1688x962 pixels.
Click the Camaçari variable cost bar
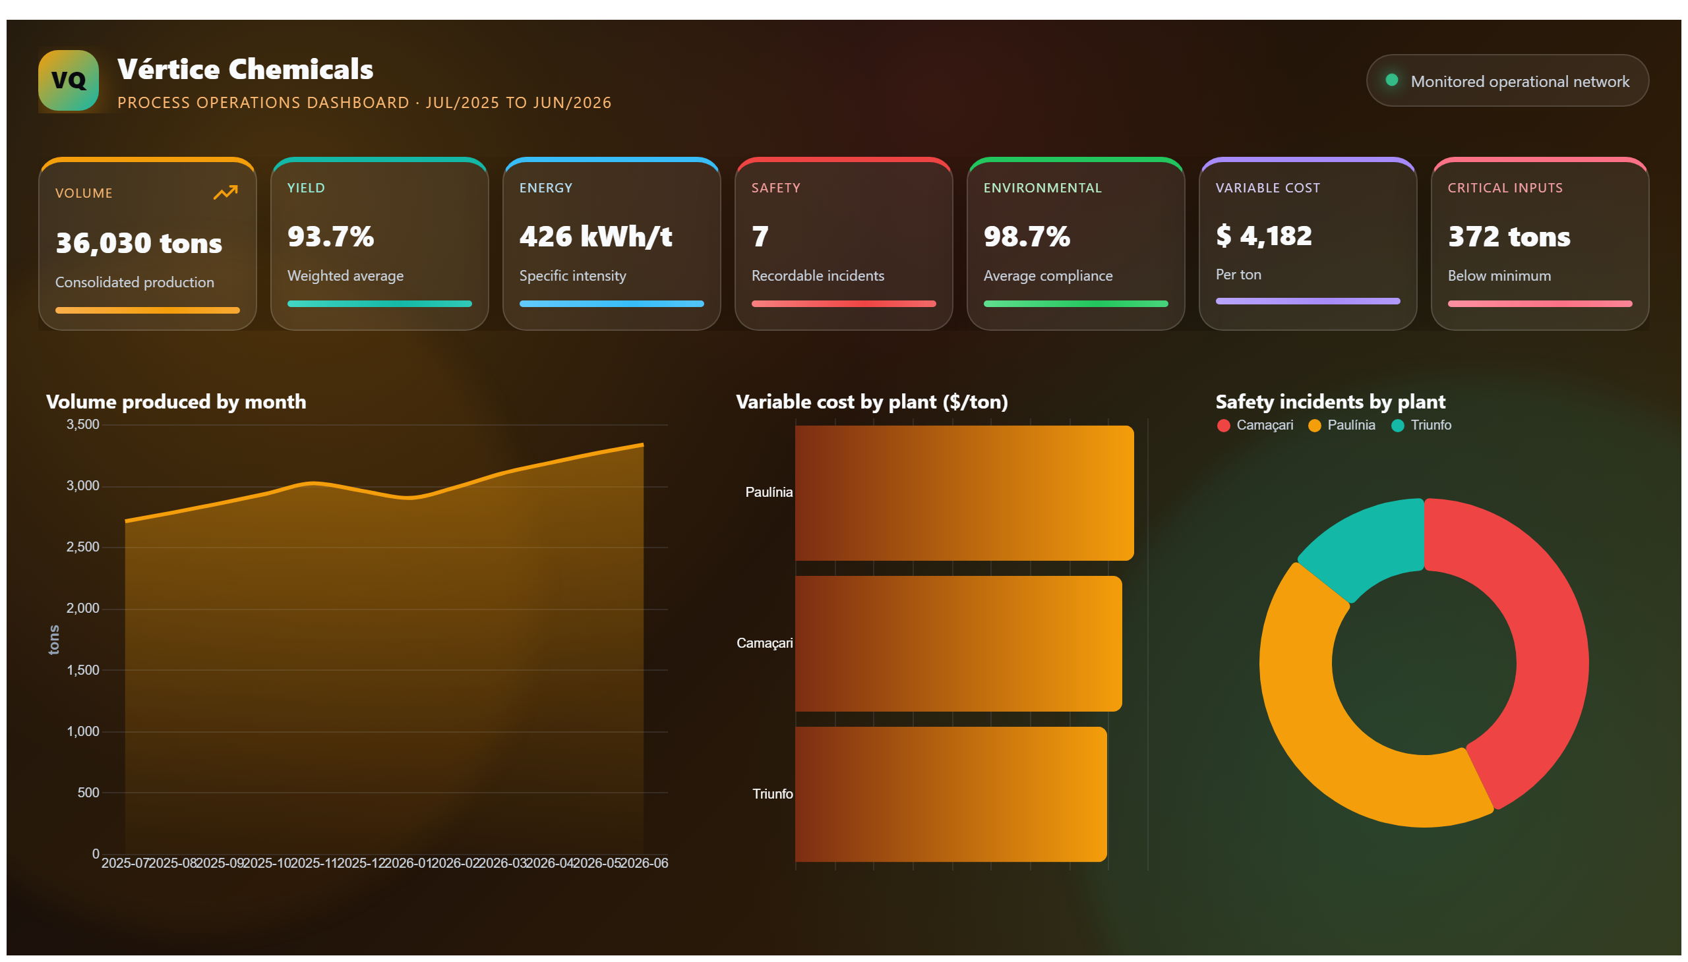point(958,644)
